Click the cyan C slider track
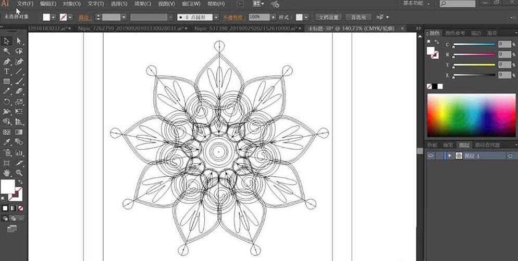Viewport: 518px width, 261px height. 473,45
